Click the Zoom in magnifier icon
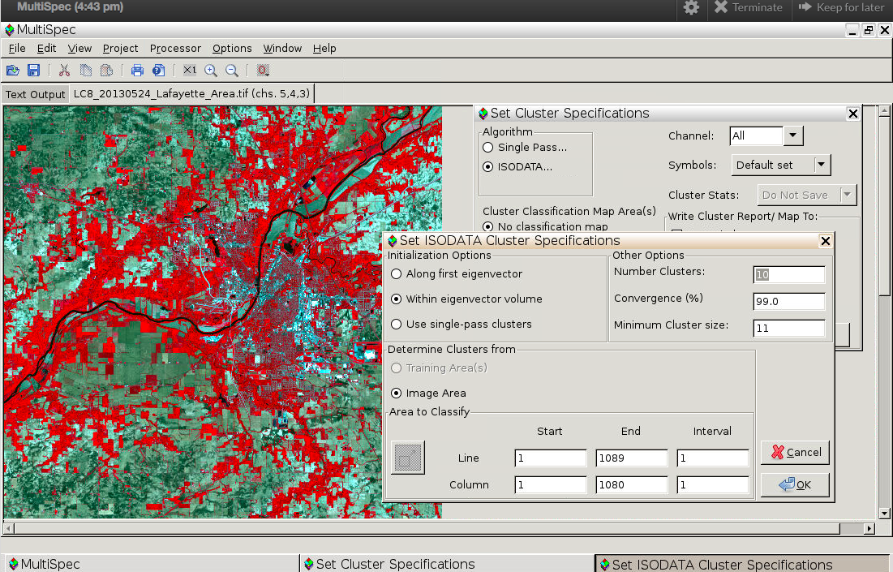The image size is (893, 572). pyautogui.click(x=211, y=71)
